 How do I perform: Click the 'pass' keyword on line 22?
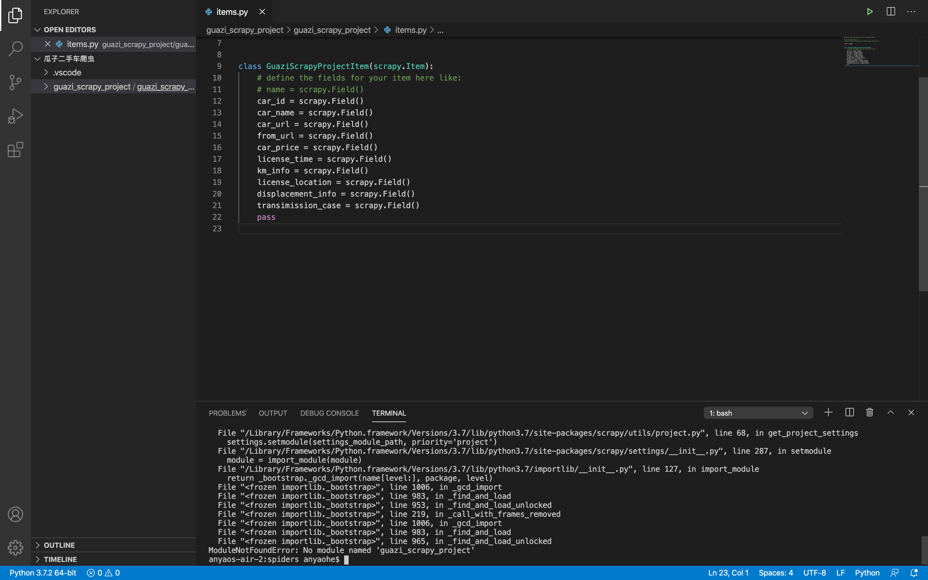tap(266, 217)
